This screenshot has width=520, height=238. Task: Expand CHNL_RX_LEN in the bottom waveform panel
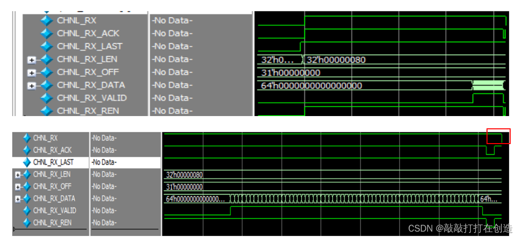point(18,175)
